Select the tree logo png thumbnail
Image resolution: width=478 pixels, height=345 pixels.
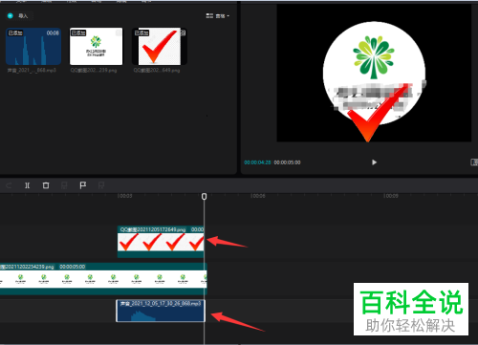pos(96,46)
